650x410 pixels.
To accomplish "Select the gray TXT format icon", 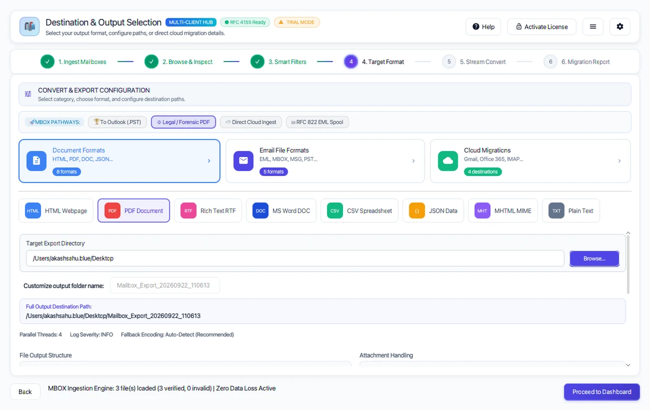I will tap(556, 211).
